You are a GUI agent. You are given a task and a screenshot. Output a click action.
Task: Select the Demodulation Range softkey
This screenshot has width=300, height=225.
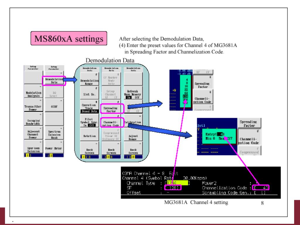tap(90, 79)
